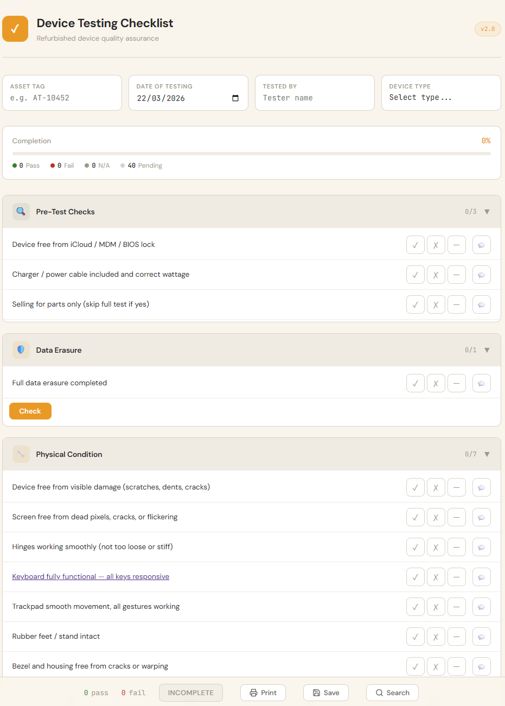Viewport: 505px width, 706px height.
Task: Click the magnifier icon on Pre-Test Checks header
Action: coord(21,212)
